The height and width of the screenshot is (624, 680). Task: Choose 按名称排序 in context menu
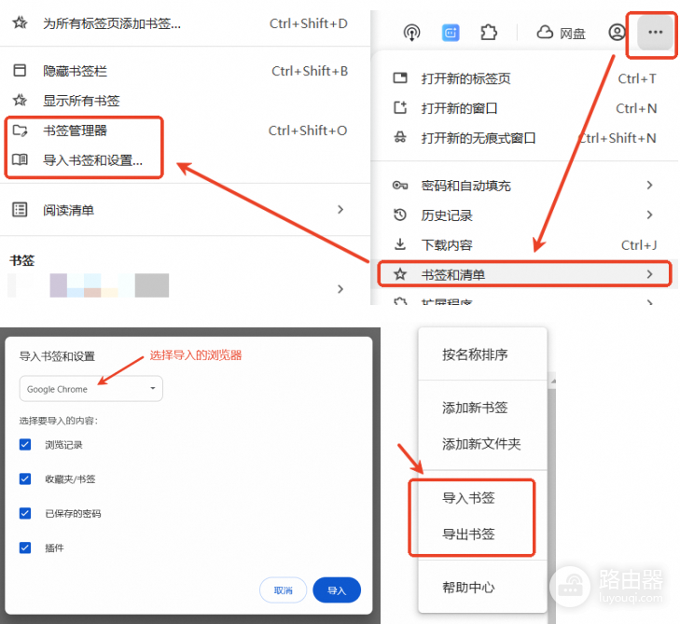pos(482,354)
